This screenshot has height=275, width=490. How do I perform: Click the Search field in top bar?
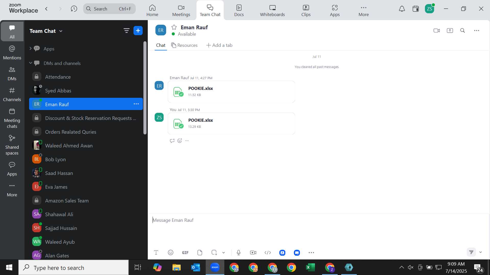109,9
